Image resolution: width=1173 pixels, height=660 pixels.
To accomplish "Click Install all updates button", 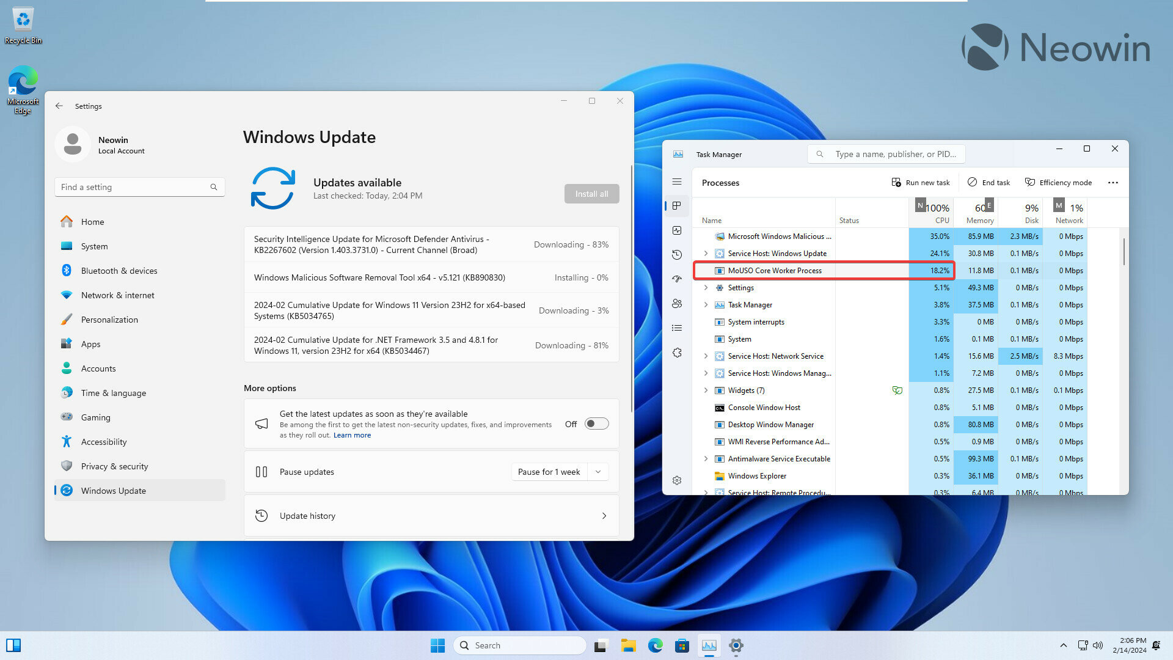I will tap(591, 193).
